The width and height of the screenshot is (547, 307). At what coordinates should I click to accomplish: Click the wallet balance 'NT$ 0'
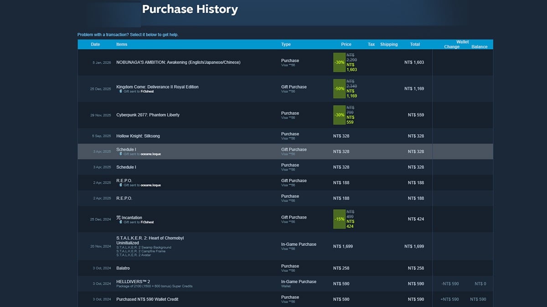pos(480,284)
